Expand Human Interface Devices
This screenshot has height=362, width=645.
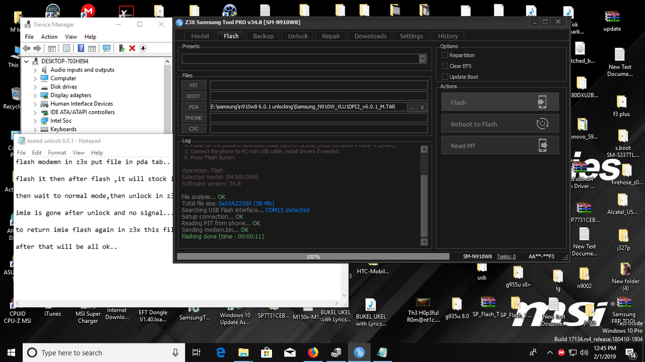coord(35,104)
